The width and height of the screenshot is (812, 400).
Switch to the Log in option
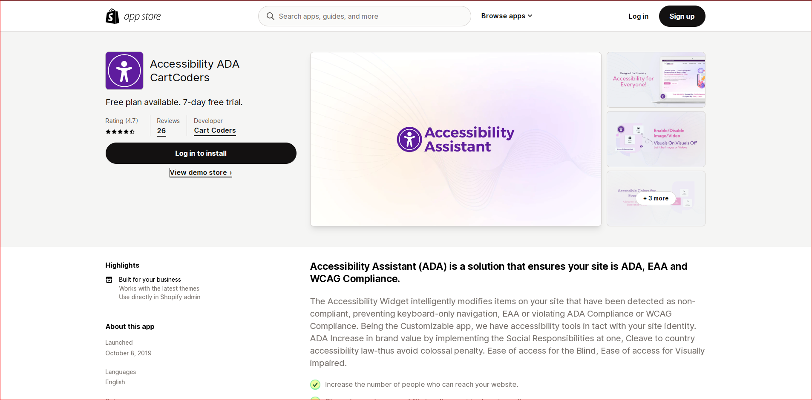point(638,16)
